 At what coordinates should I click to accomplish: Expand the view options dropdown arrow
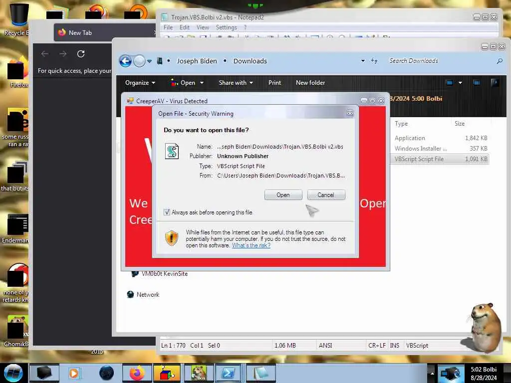click(460, 83)
